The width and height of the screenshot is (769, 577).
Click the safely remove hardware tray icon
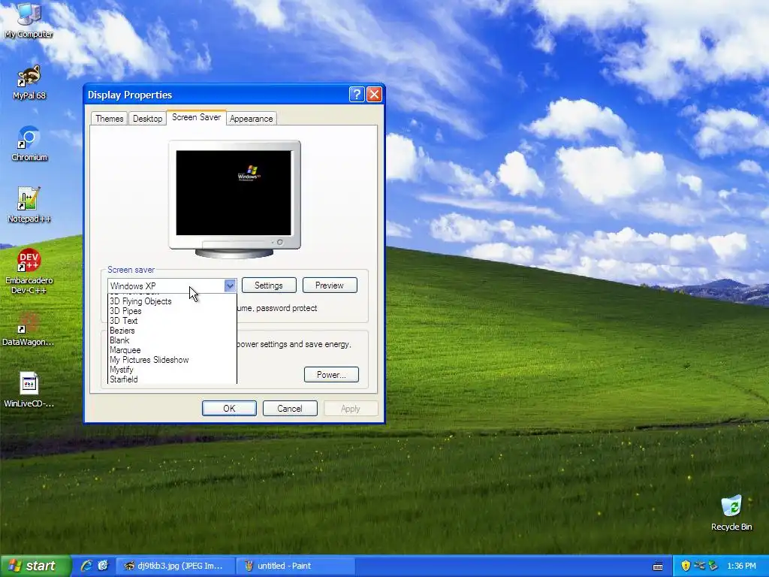pyautogui.click(x=713, y=566)
